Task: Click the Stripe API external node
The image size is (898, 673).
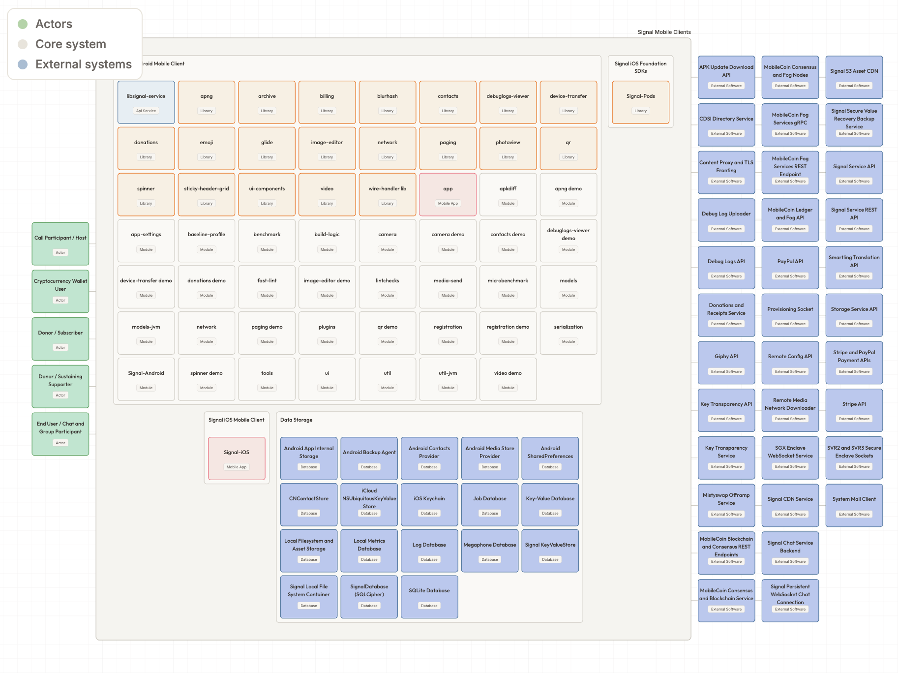Action: coord(854,410)
